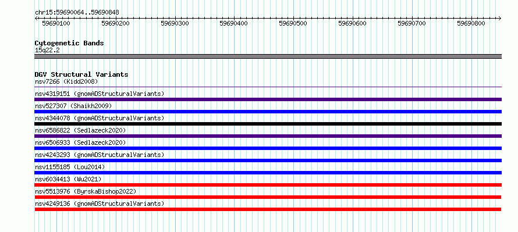Select the red nsv6034413 variant bar
This screenshot has width=518, height=232.
(268, 185)
